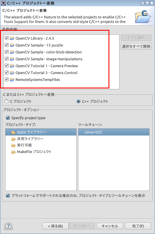155x234 pixels.
Task: Uncheck OpenCV Sample - 15 puzzle checkbox
Action: [7, 45]
